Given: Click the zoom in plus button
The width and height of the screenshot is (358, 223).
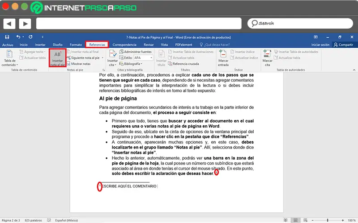Looking at the screenshot, I should pyautogui.click(x=343, y=220).
